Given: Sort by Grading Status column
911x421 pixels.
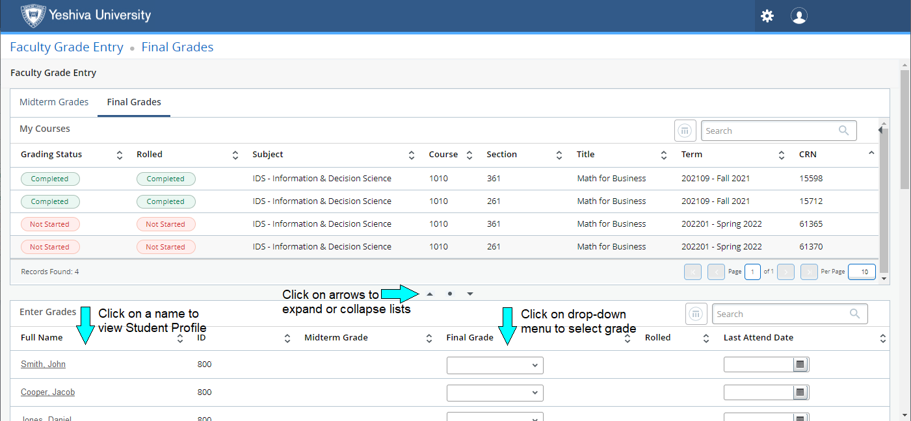Looking at the screenshot, I should pyautogui.click(x=119, y=155).
